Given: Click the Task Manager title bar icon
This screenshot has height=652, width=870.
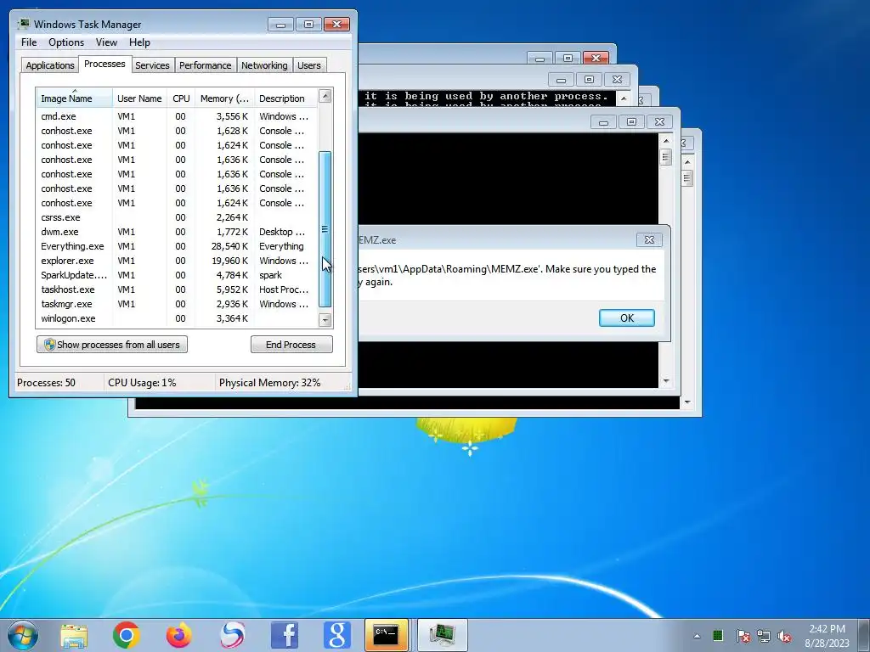Looking at the screenshot, I should [24, 24].
